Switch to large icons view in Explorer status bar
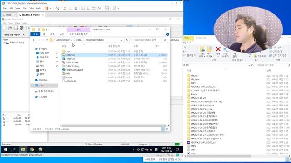This screenshot has width=291, height=163. pyautogui.click(x=167, y=129)
